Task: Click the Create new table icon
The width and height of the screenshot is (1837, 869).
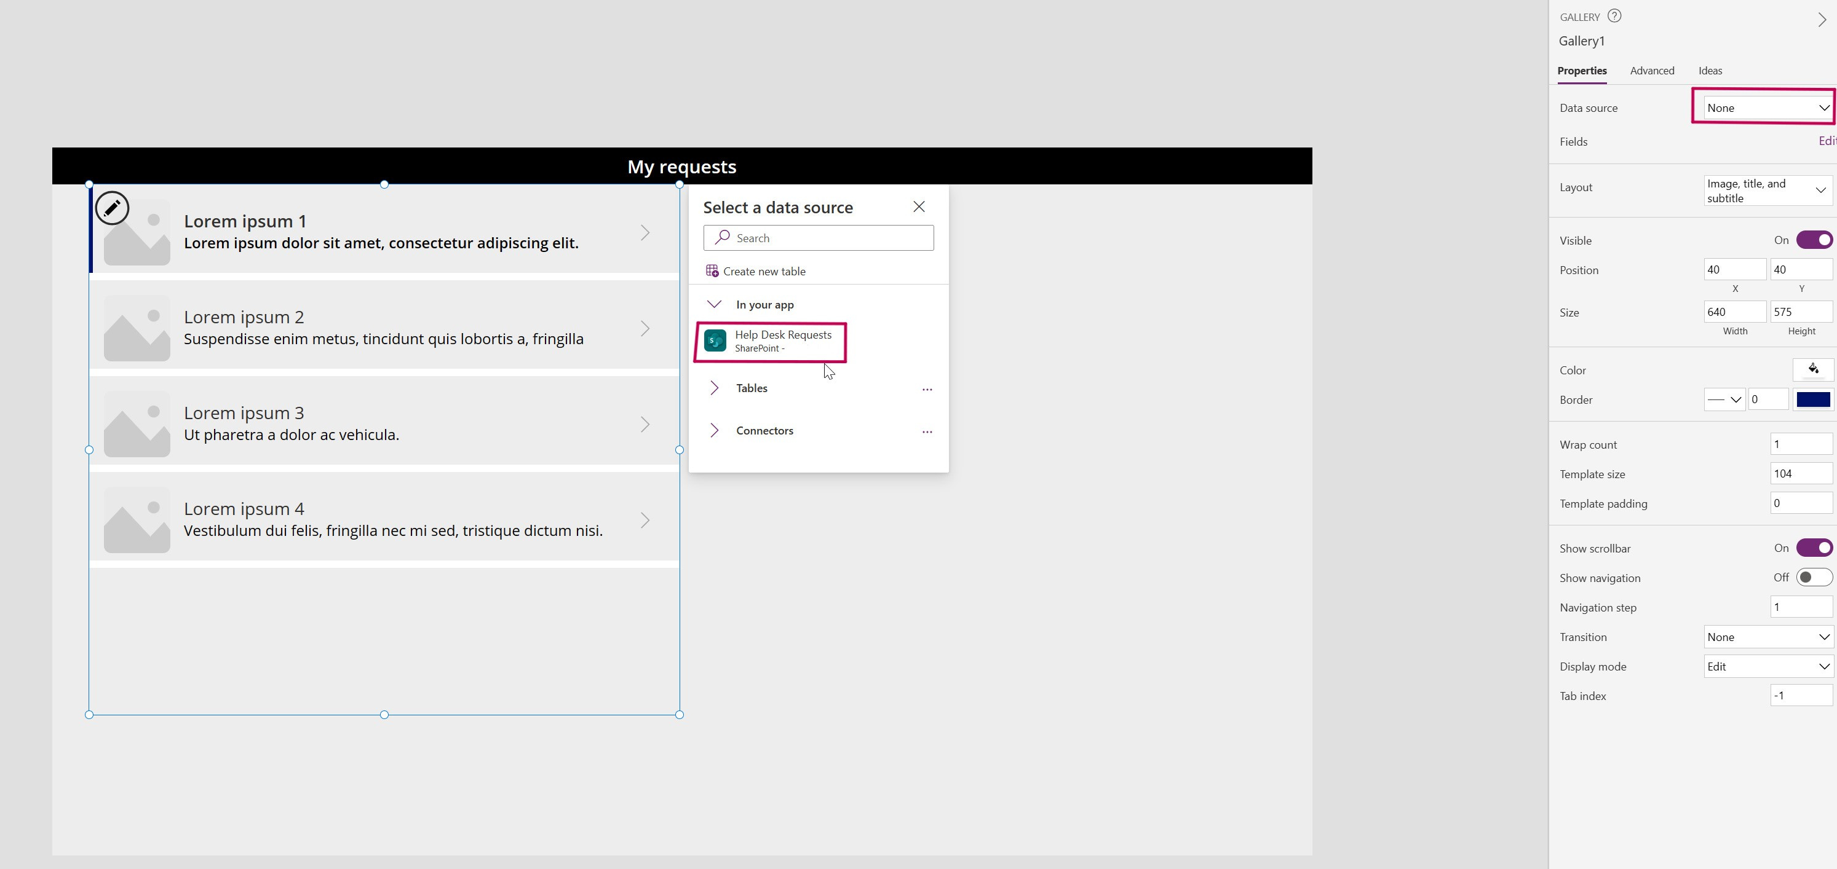Action: (712, 271)
